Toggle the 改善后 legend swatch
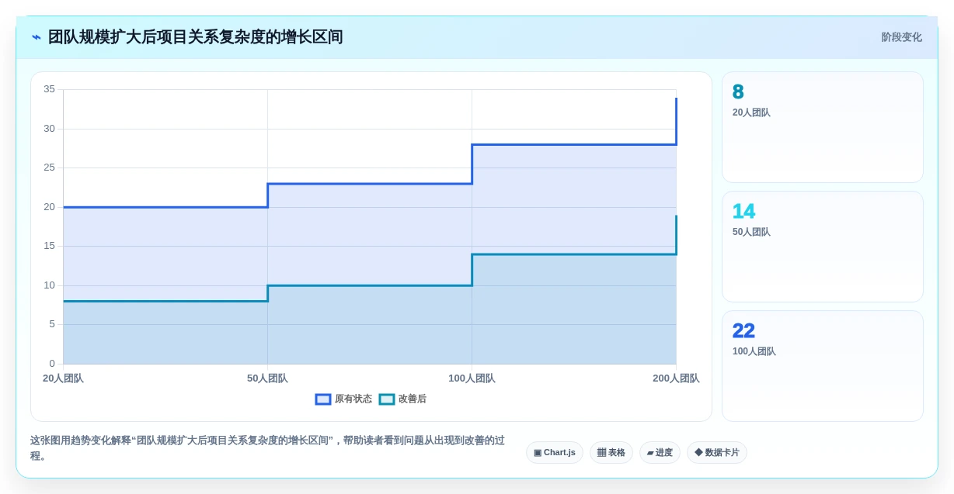Image resolution: width=954 pixels, height=494 pixels. 387,399
